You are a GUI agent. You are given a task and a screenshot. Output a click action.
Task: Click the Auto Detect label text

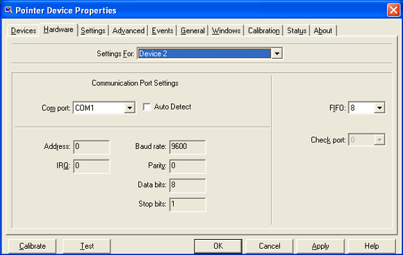(x=173, y=107)
